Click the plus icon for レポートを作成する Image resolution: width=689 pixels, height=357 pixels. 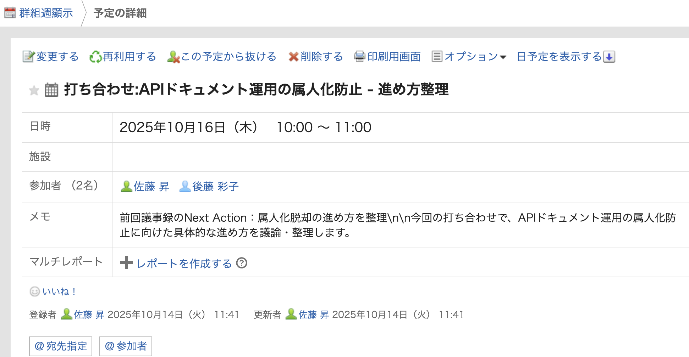point(126,263)
